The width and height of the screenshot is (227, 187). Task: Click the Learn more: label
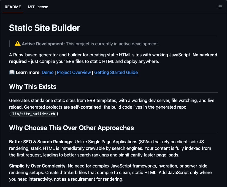point(28,72)
